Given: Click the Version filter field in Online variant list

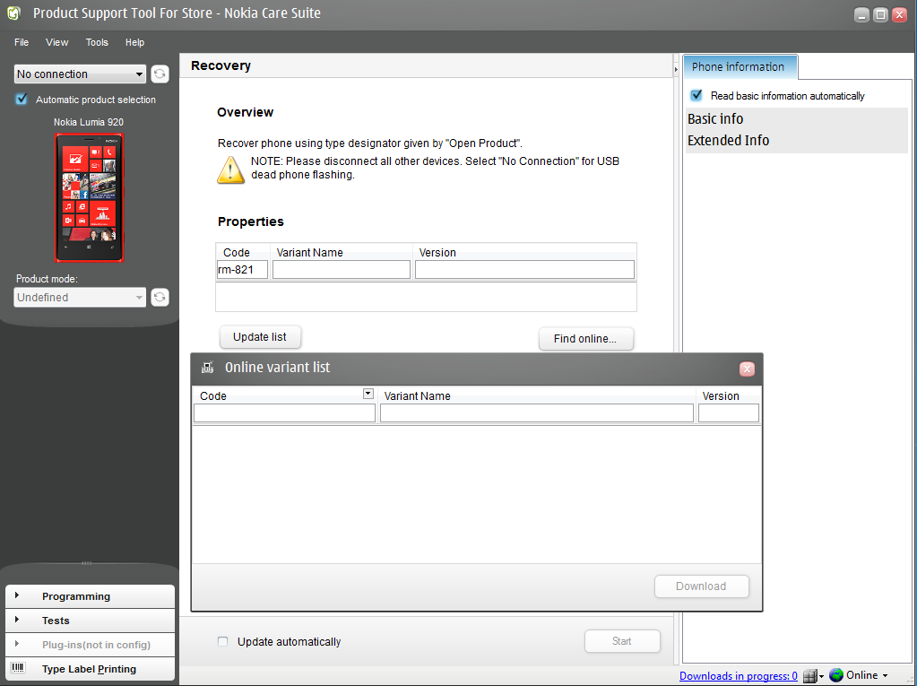Looking at the screenshot, I should [x=729, y=412].
